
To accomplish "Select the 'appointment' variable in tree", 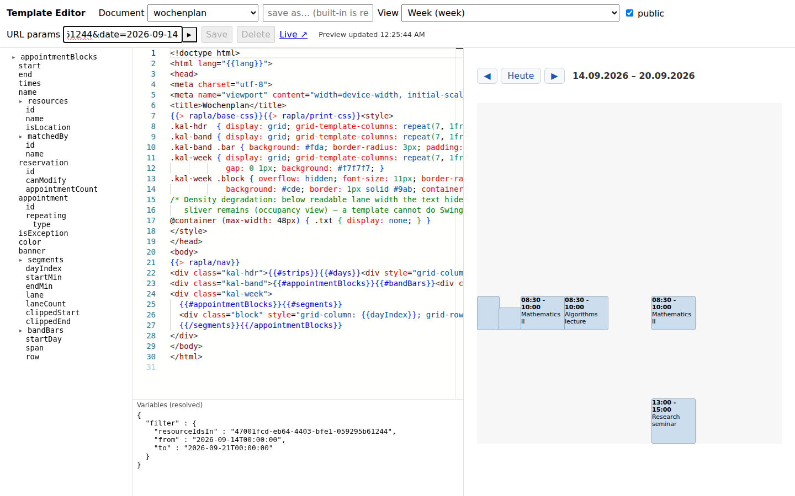I will (44, 198).
